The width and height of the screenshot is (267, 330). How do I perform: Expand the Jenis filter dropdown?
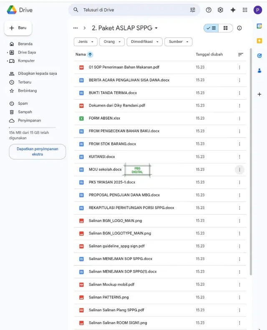[86, 42]
